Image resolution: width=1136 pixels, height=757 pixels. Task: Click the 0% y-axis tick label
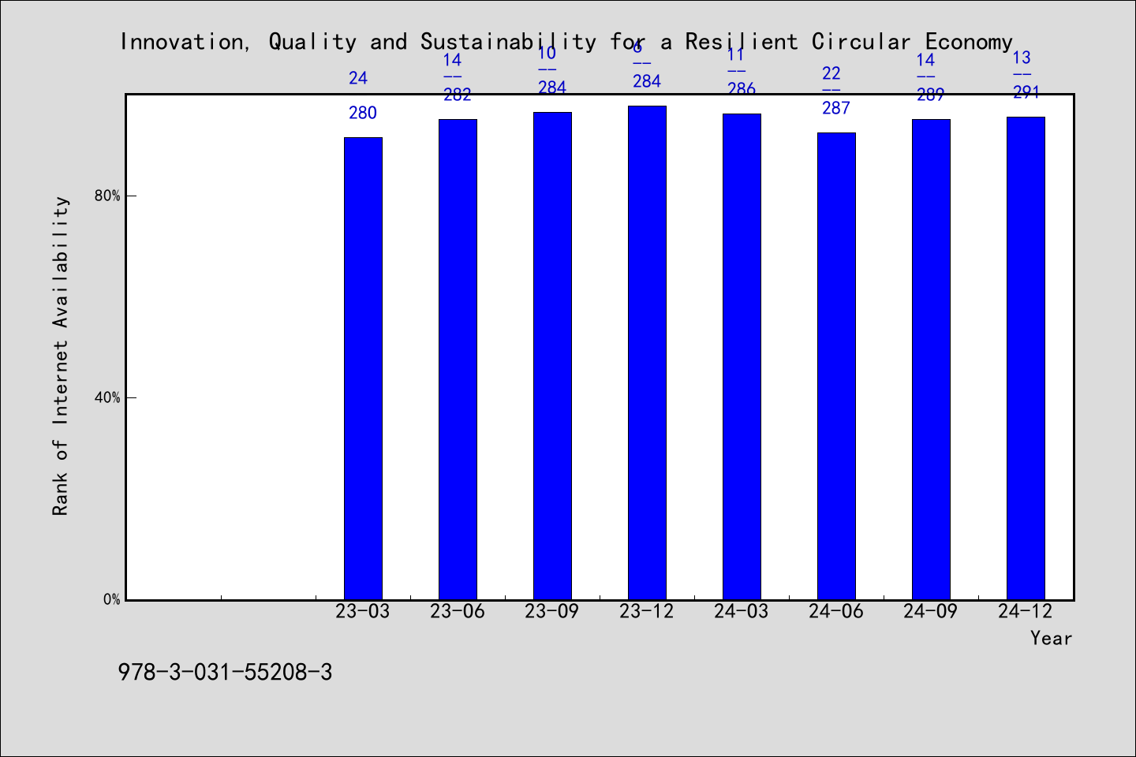(x=112, y=599)
